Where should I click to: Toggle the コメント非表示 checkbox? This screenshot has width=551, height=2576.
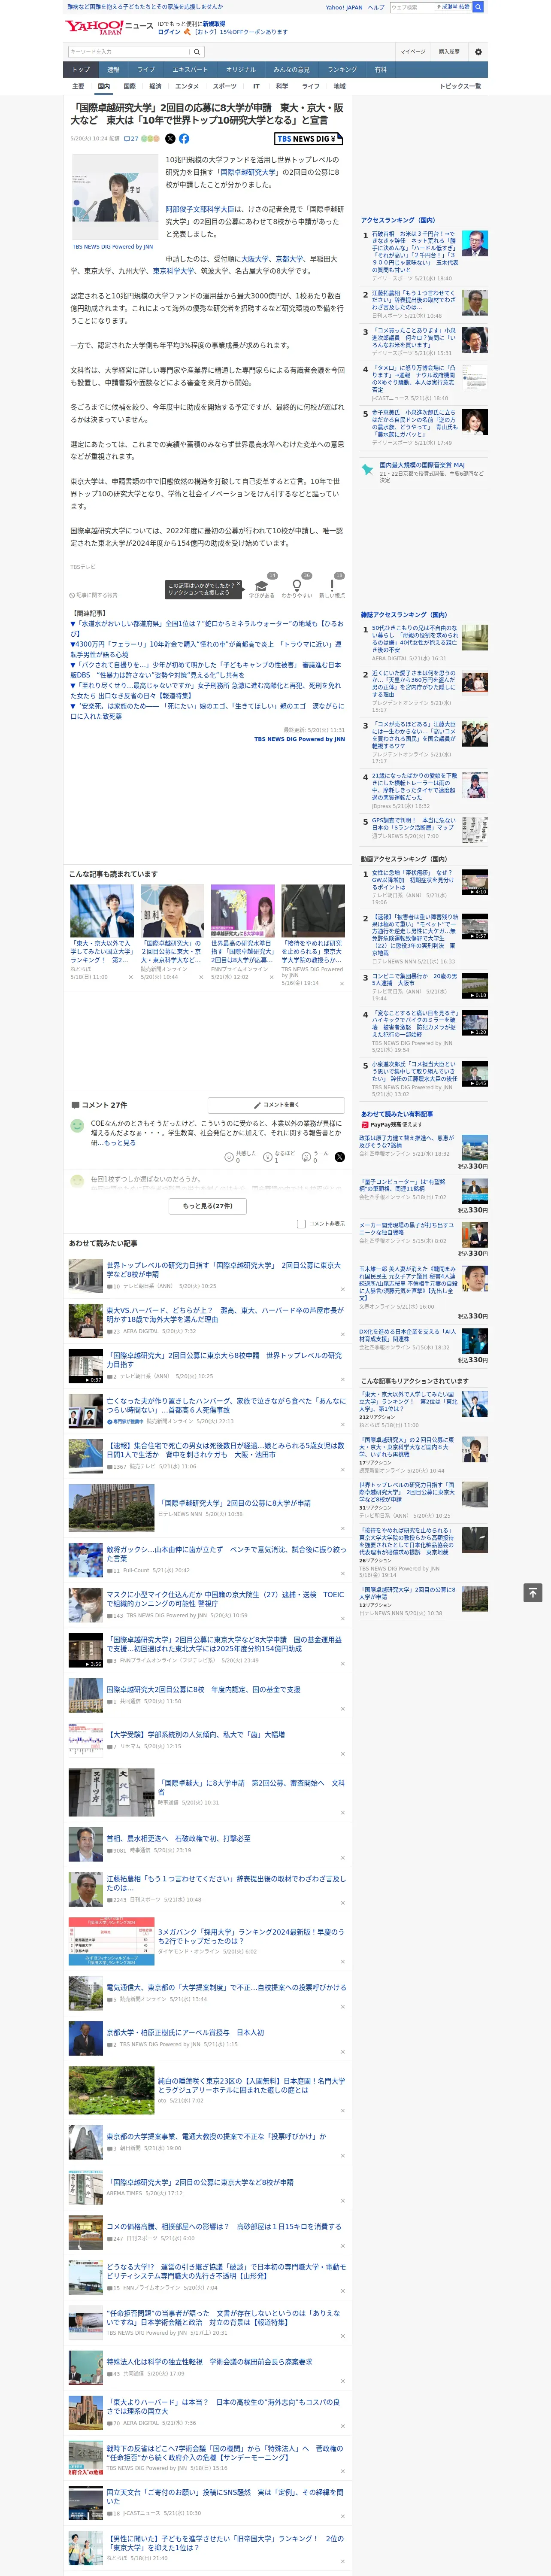tap(301, 1223)
